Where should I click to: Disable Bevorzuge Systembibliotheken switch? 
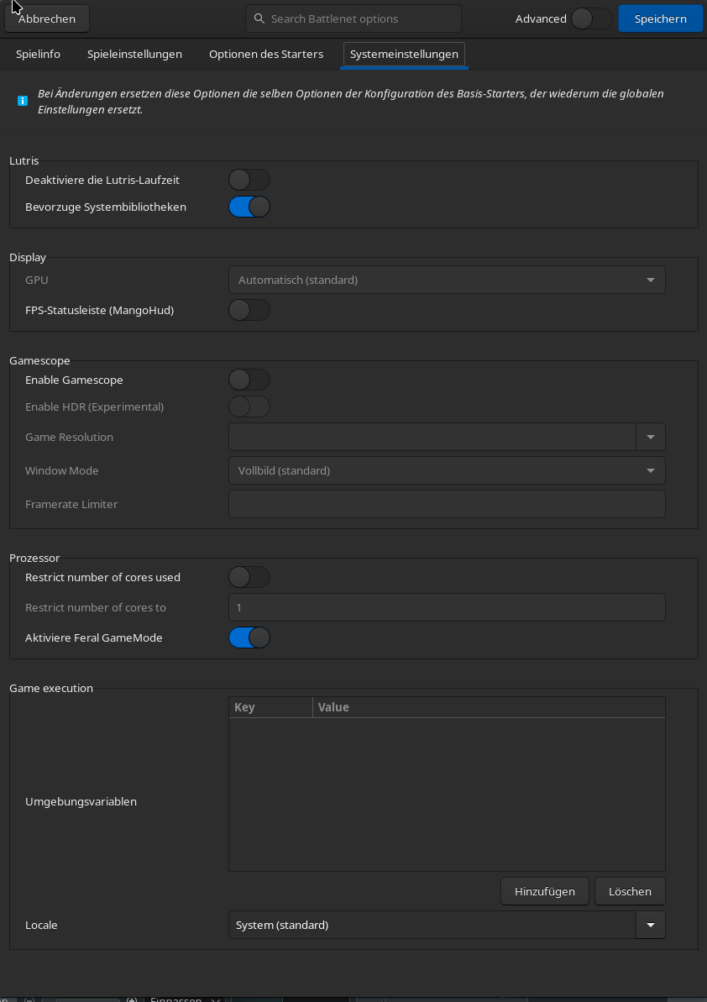pos(249,207)
